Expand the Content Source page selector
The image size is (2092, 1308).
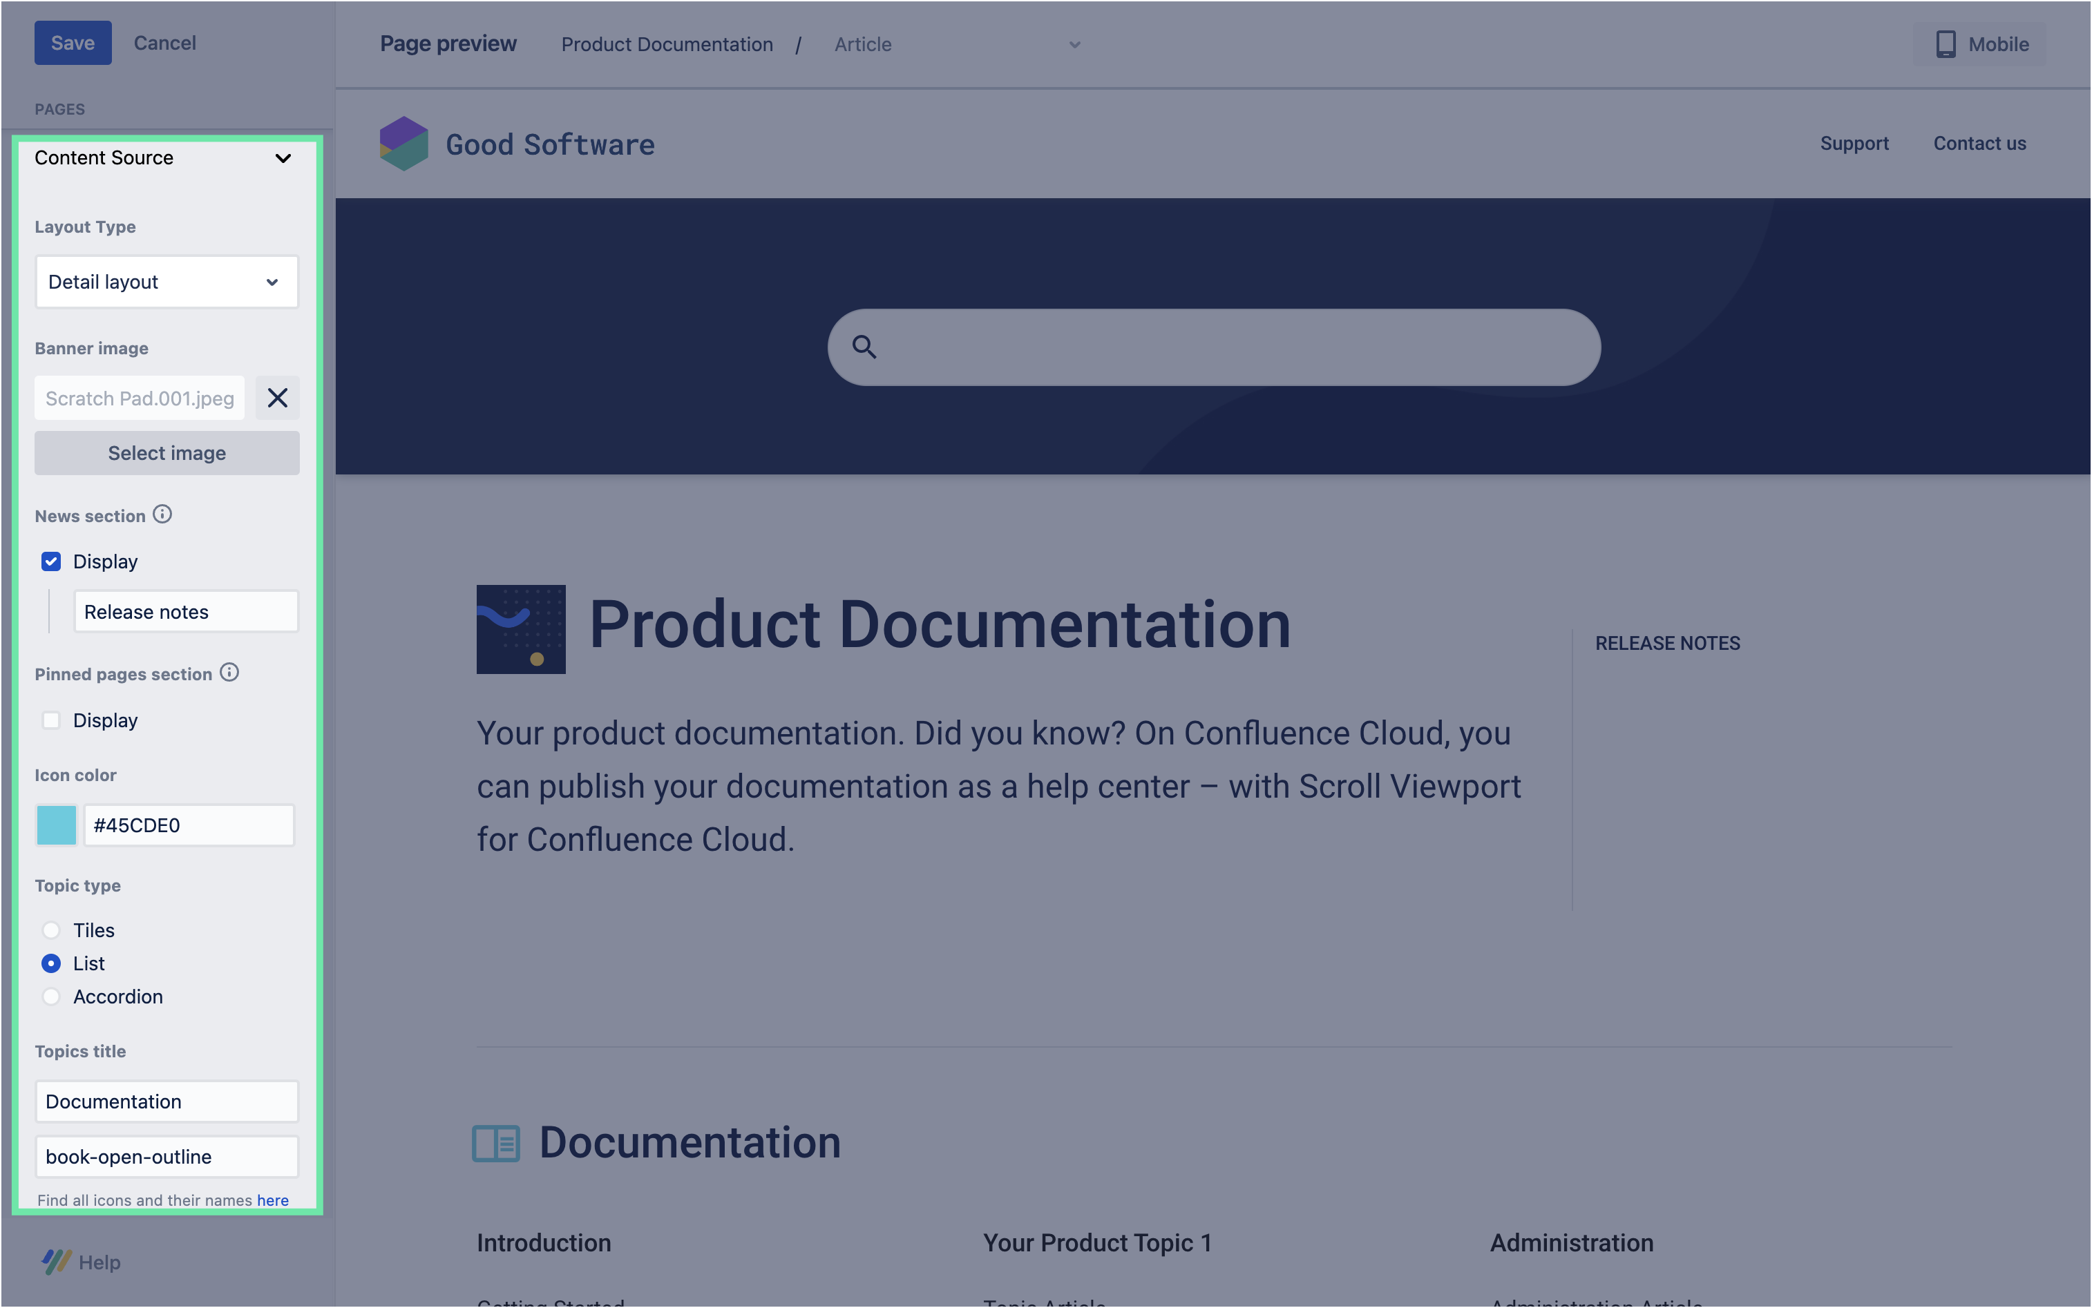[x=282, y=158]
